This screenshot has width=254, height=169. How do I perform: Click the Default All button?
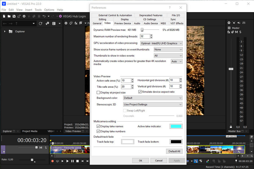click(x=174, y=151)
